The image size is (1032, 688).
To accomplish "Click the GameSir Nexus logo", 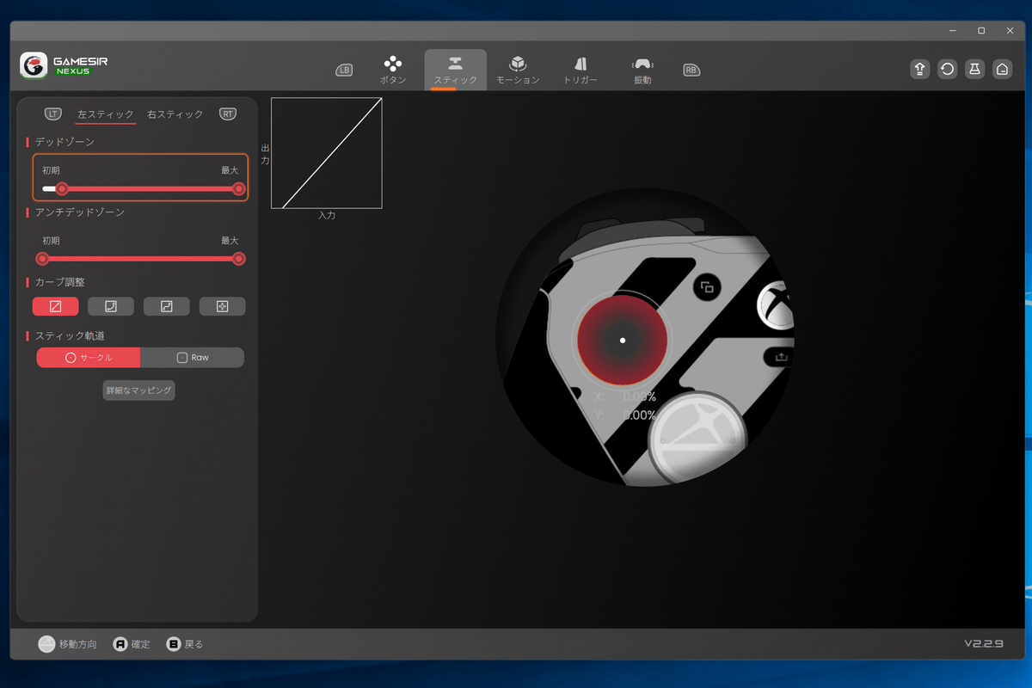I will click(x=64, y=66).
